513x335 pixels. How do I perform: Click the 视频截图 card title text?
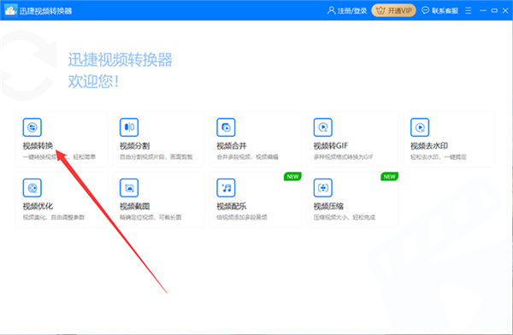[x=134, y=206]
